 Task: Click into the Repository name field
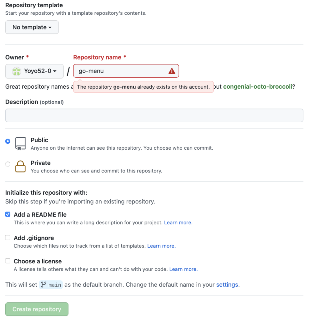point(126,71)
